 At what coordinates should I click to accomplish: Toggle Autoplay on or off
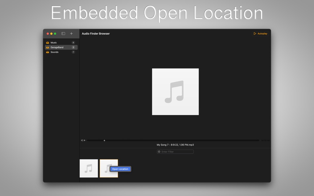pyautogui.click(x=260, y=33)
